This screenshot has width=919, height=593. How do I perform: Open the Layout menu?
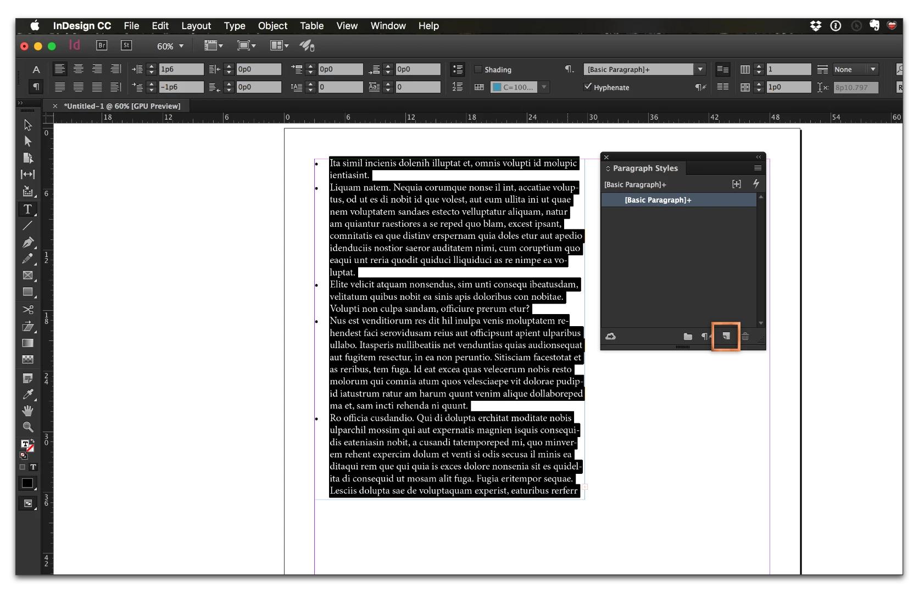tap(196, 26)
